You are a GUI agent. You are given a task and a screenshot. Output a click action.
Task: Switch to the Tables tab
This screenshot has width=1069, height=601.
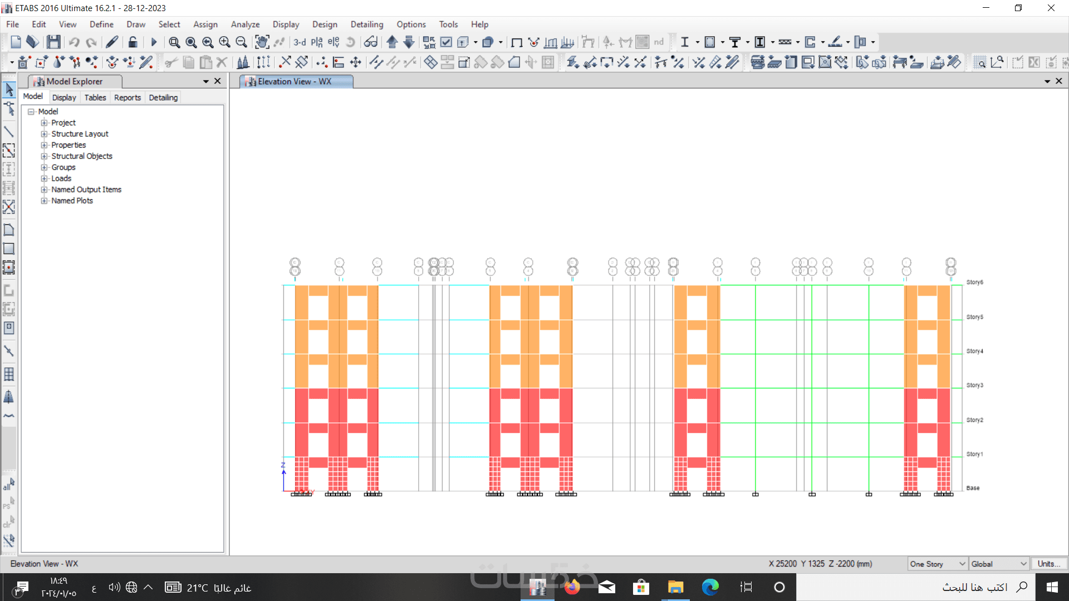coord(95,97)
